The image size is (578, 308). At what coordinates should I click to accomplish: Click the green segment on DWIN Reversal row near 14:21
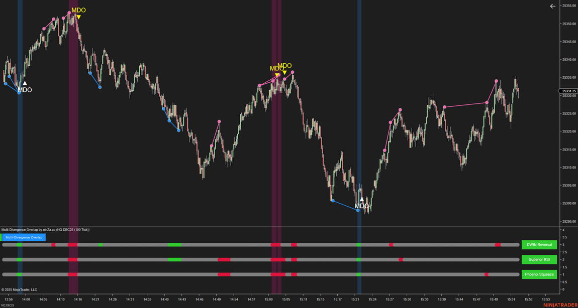101,245
